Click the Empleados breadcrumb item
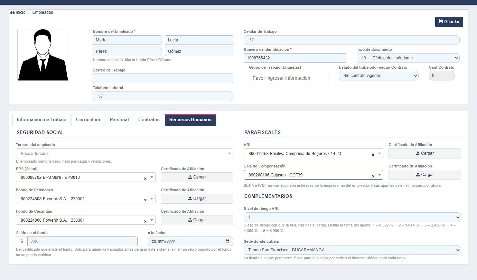This screenshot has height=280, width=477. [x=43, y=12]
